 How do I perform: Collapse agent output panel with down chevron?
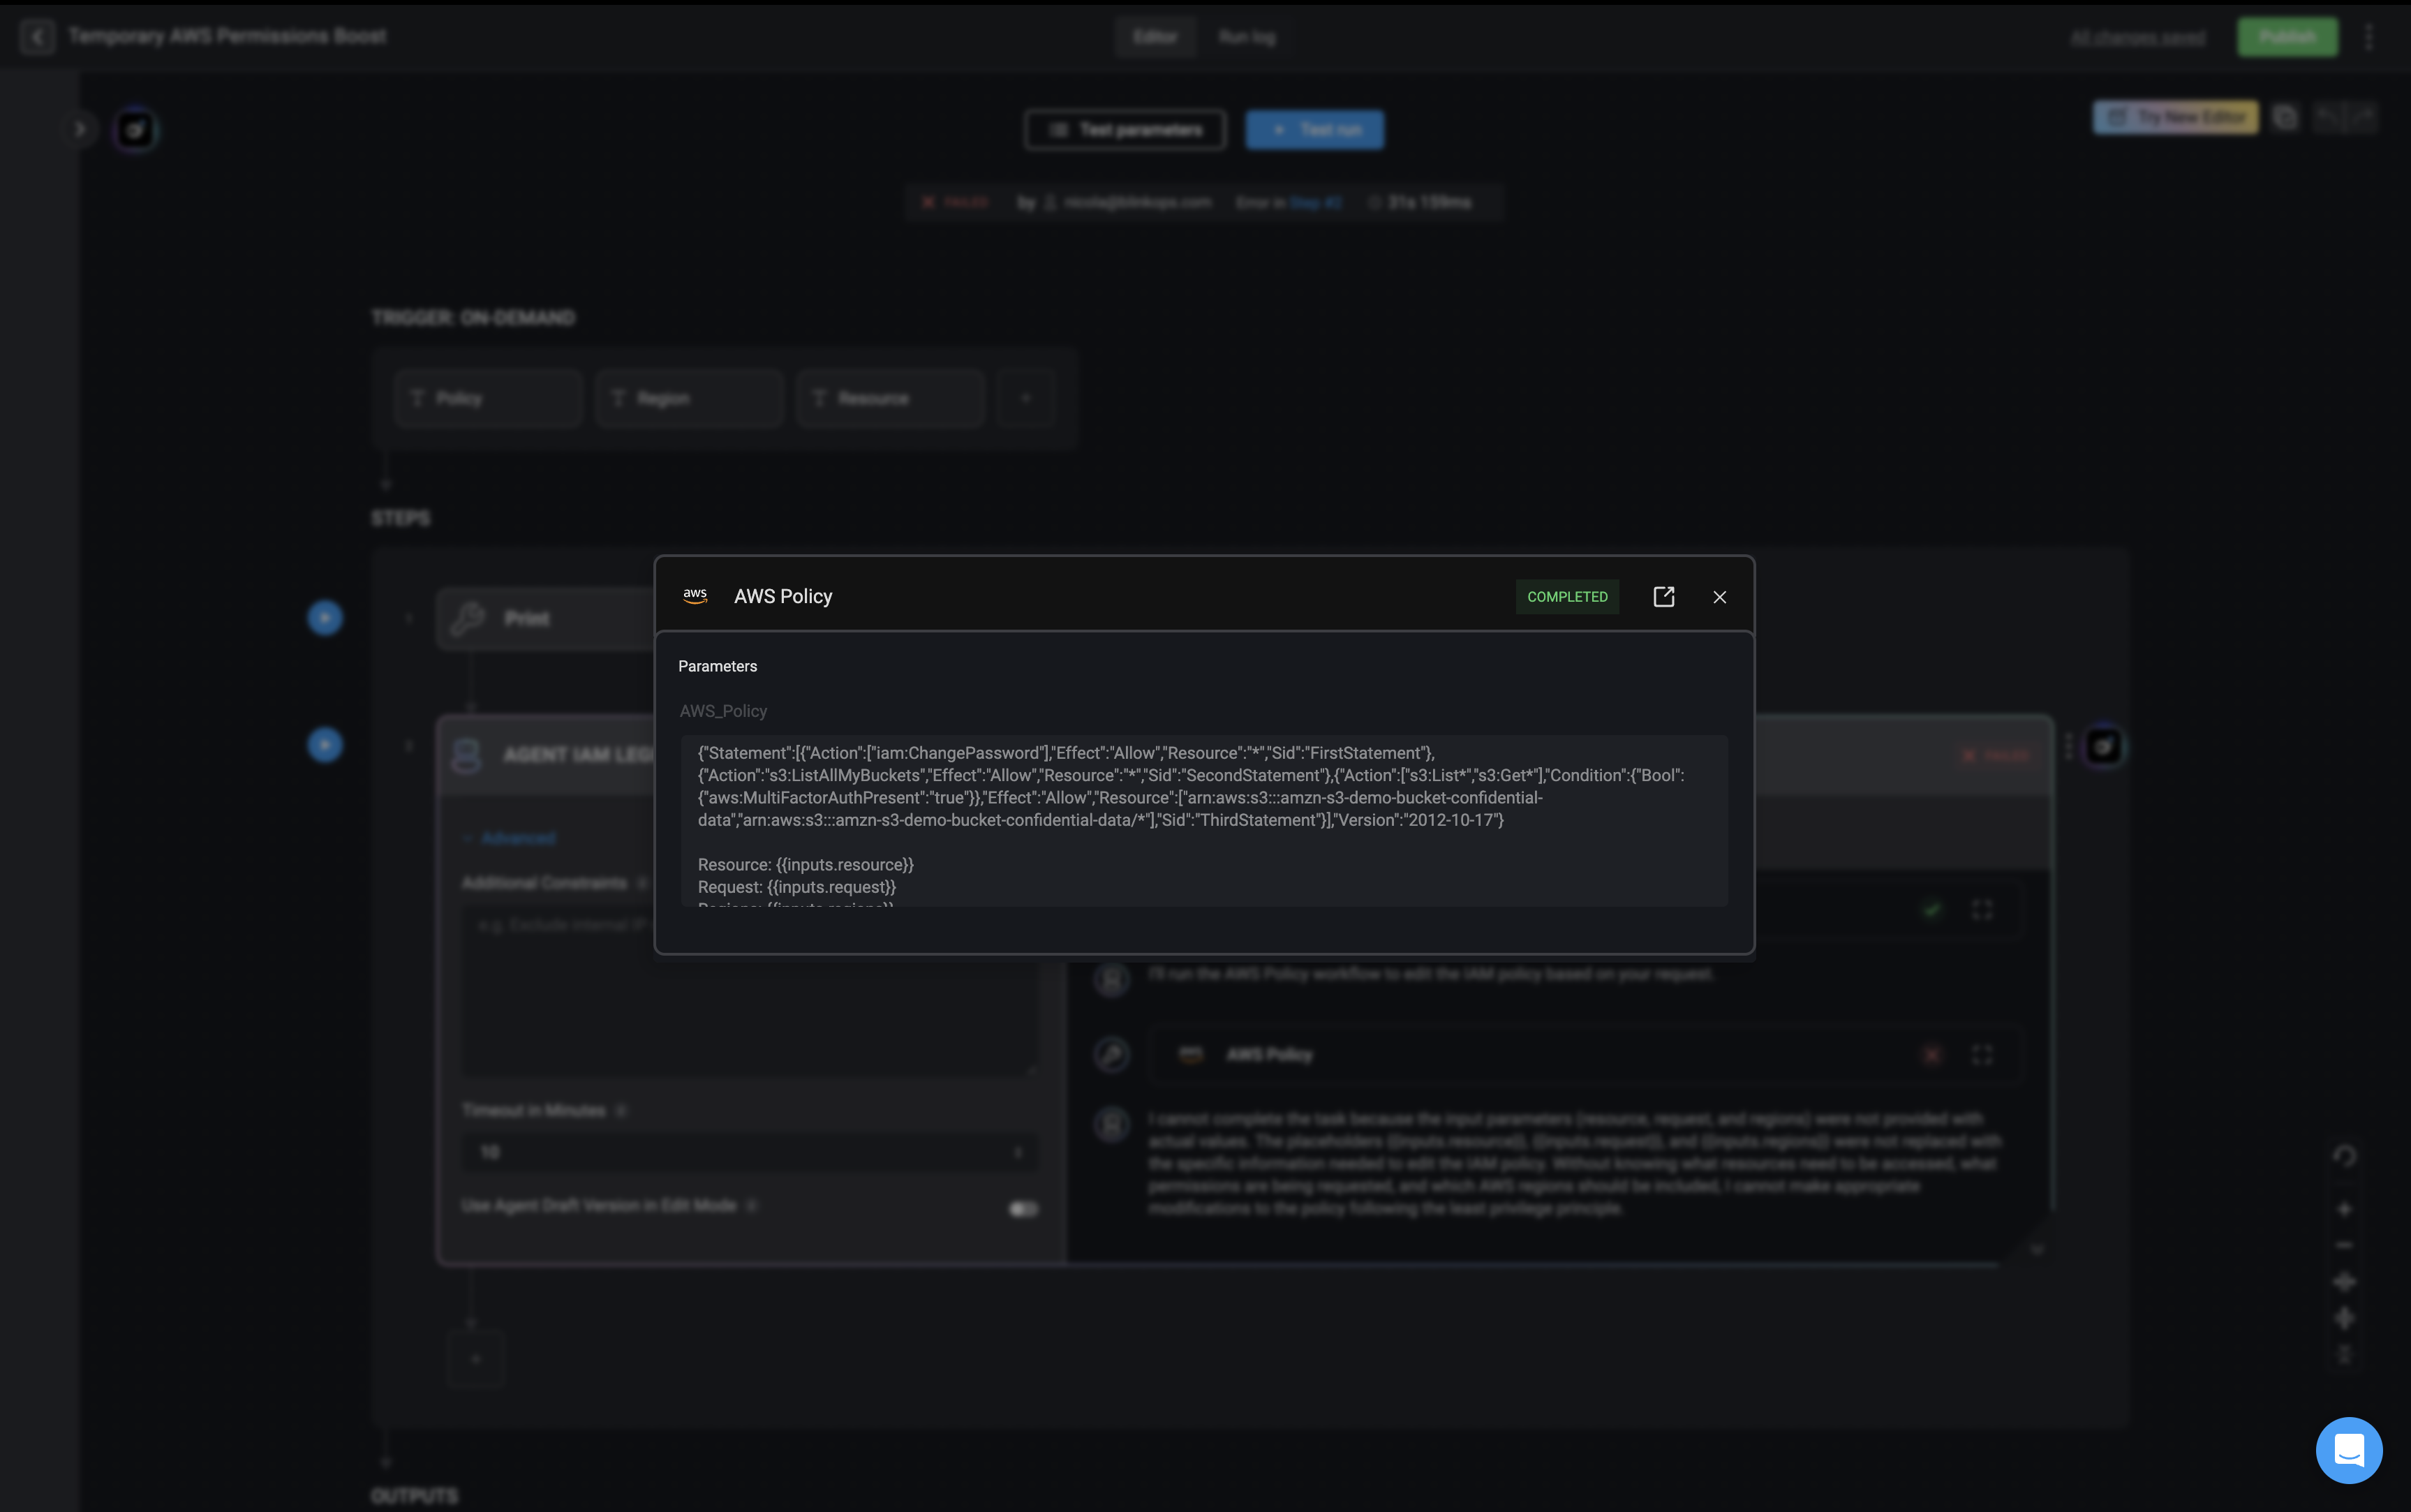pyautogui.click(x=2037, y=1249)
